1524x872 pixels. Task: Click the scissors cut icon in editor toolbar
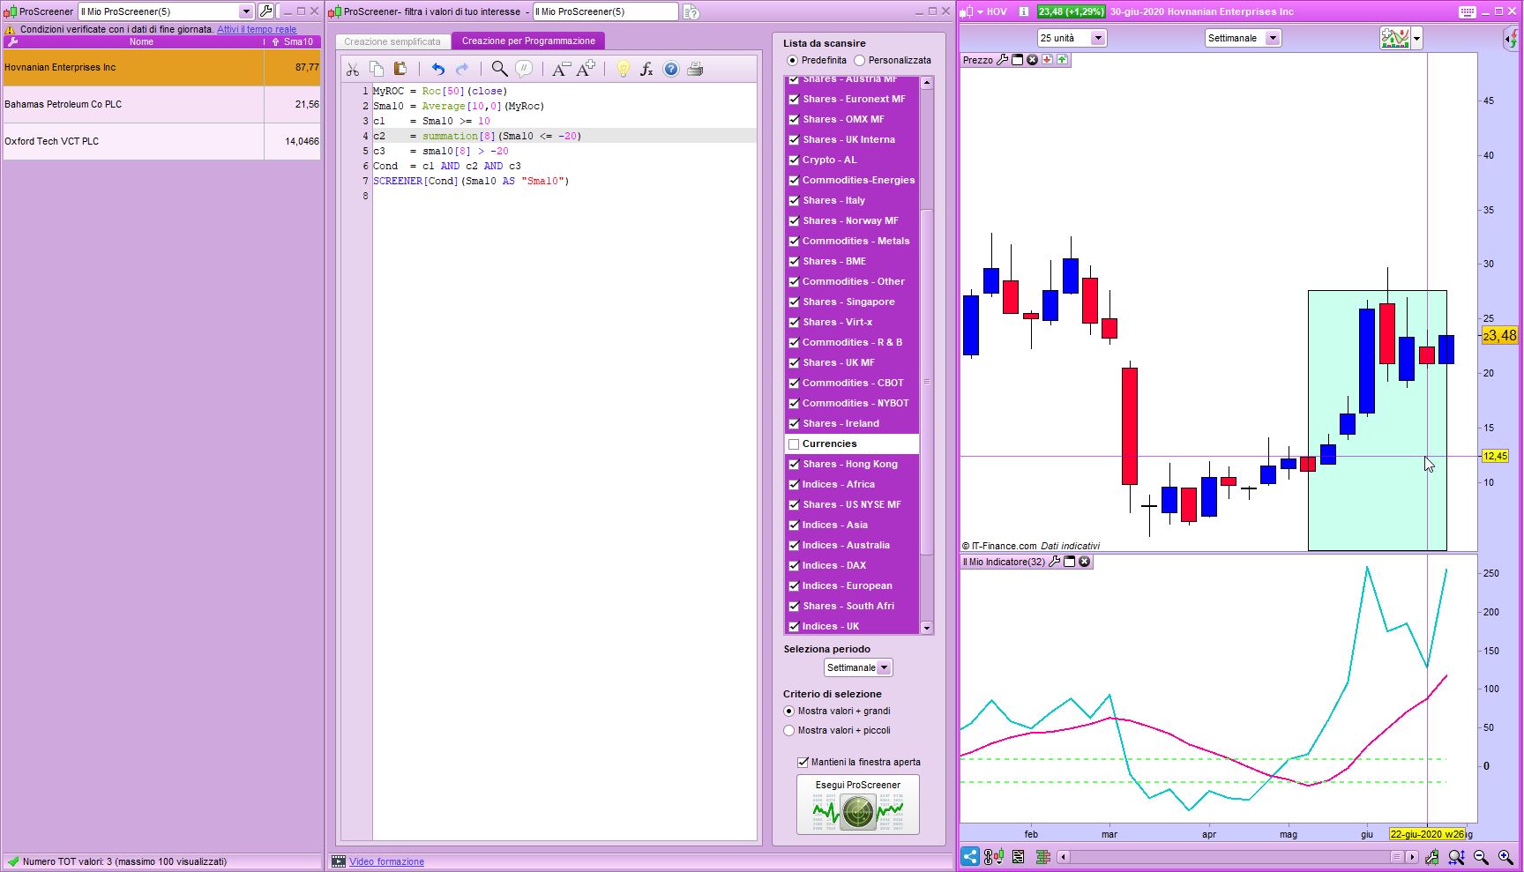tap(353, 70)
